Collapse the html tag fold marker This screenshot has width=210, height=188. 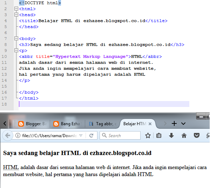tap(16, 9)
